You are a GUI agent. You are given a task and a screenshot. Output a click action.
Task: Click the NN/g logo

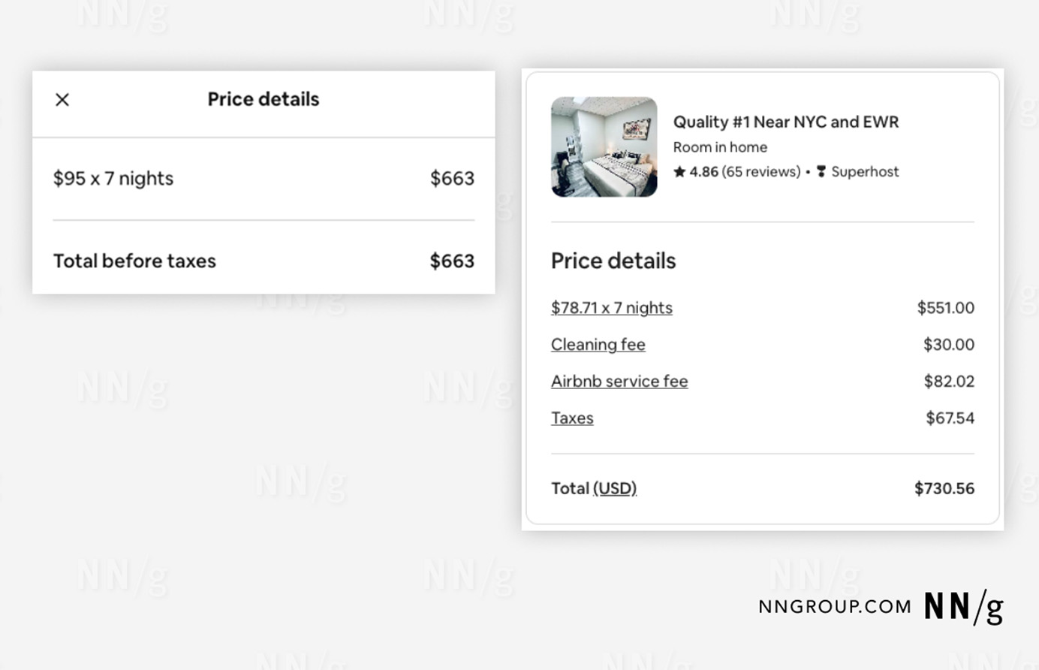tap(963, 607)
